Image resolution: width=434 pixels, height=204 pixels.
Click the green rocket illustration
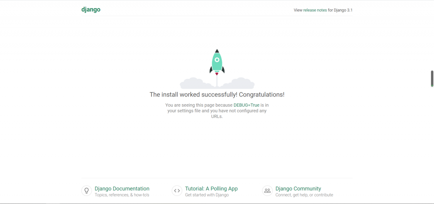pyautogui.click(x=217, y=62)
